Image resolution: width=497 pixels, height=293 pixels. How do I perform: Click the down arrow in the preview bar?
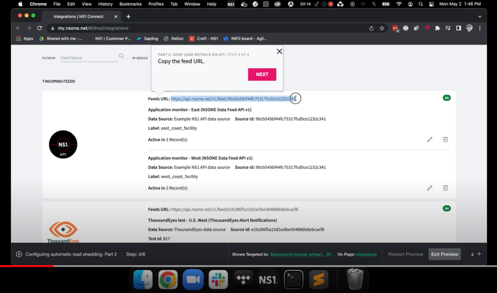coord(472,254)
